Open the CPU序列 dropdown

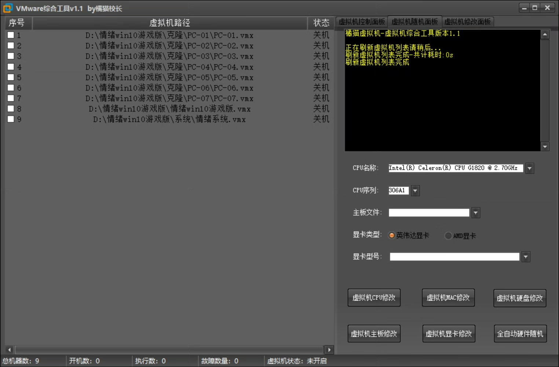coord(415,191)
